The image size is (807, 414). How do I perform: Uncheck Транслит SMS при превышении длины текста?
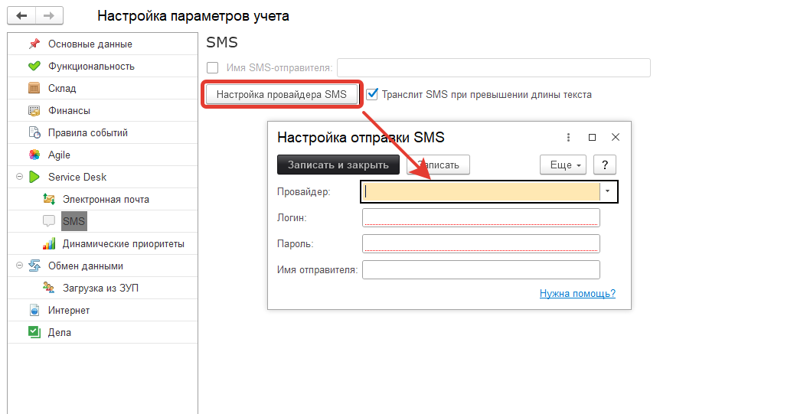(x=372, y=94)
